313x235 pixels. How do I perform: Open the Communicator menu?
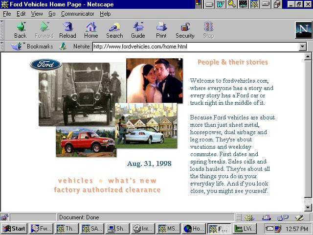tap(77, 14)
